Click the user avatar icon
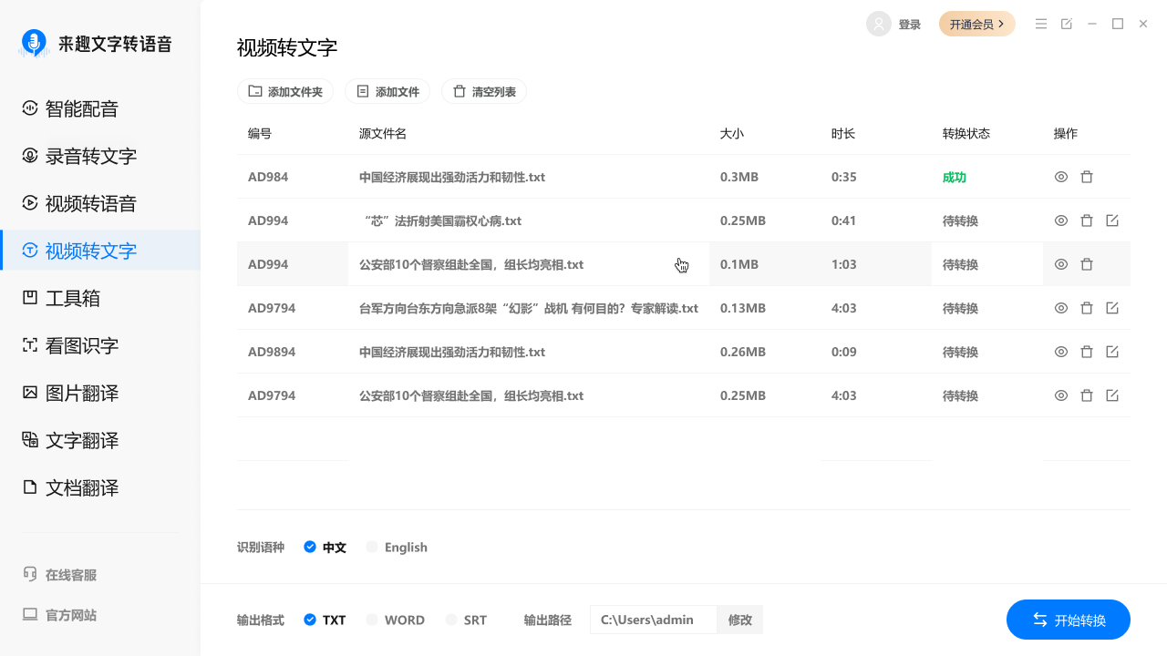 pos(879,24)
